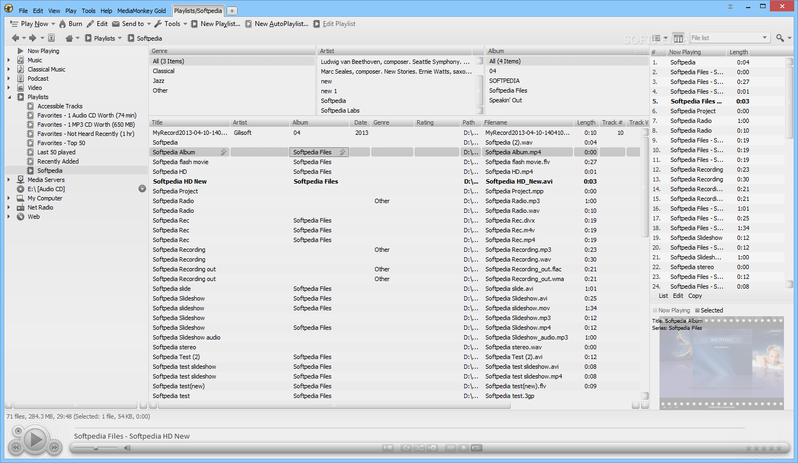Click the MediaMonkey logo icon in the title bar

click(9, 8)
